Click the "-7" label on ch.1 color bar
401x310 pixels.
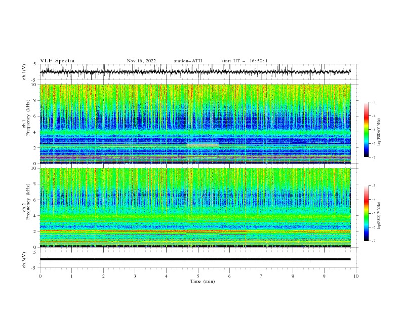point(374,157)
